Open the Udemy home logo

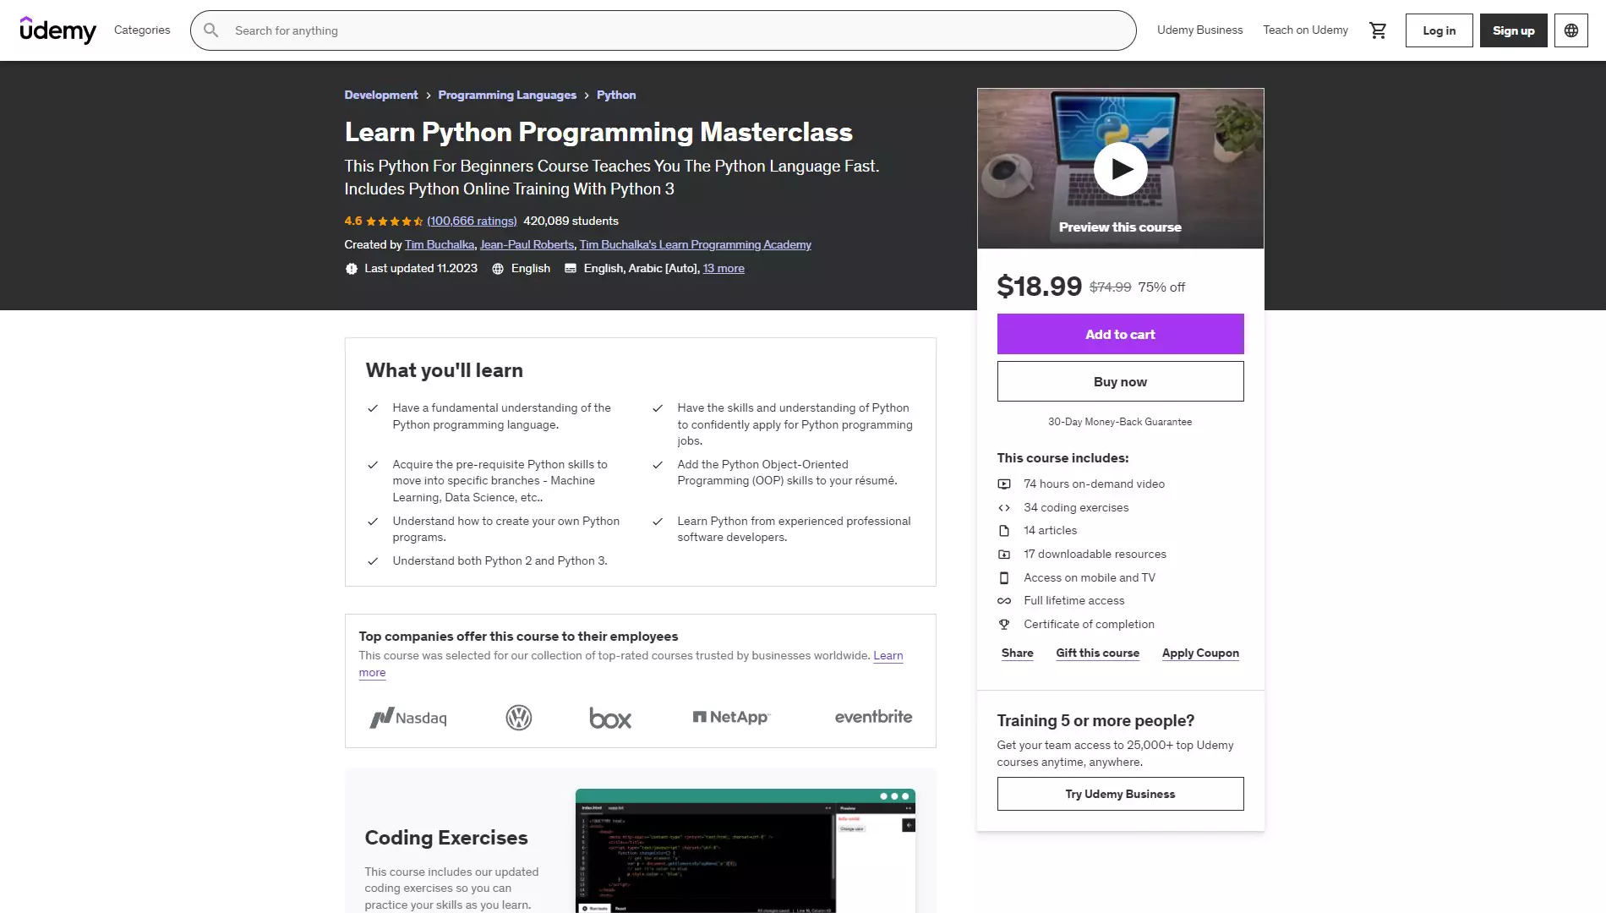(57, 30)
